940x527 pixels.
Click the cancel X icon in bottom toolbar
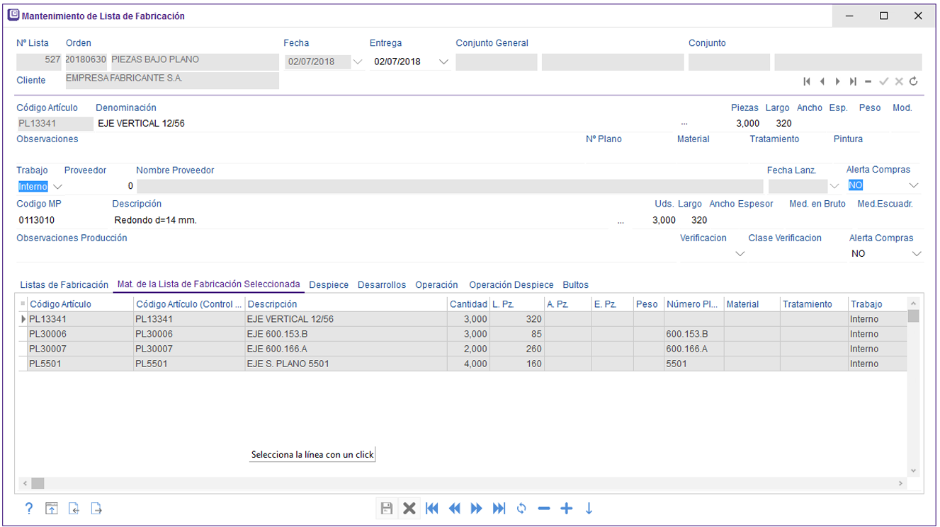tap(409, 508)
